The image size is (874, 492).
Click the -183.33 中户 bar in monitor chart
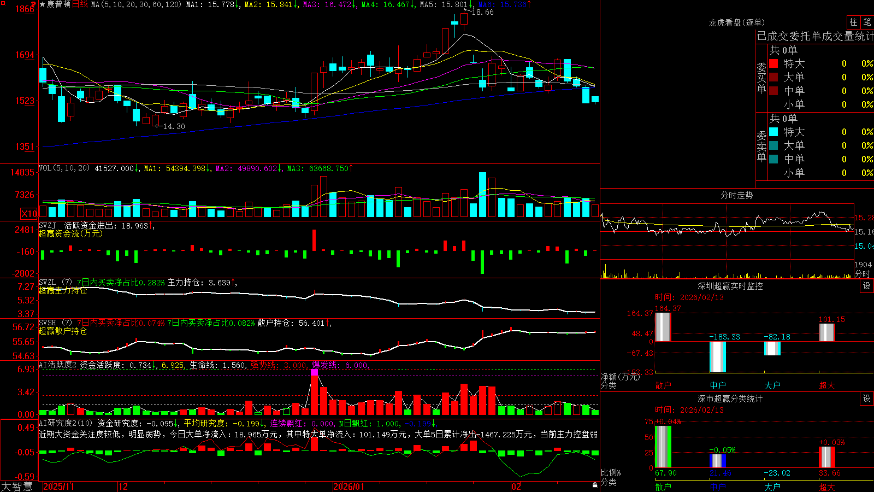tap(718, 357)
